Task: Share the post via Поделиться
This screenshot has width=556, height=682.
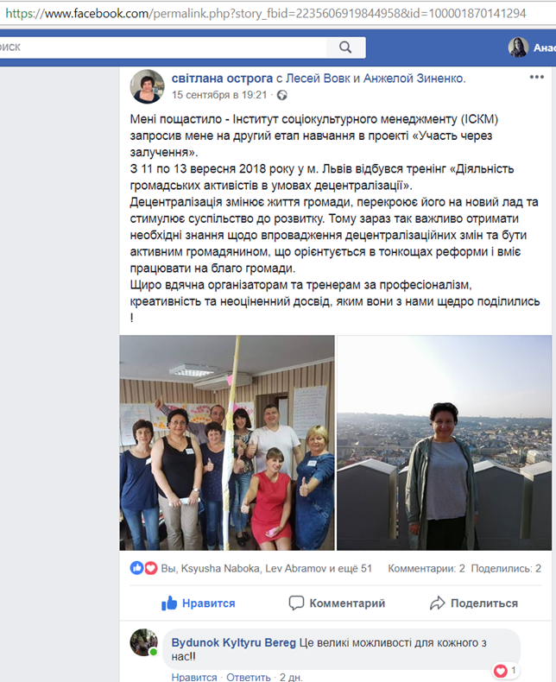Action: pyautogui.click(x=474, y=603)
